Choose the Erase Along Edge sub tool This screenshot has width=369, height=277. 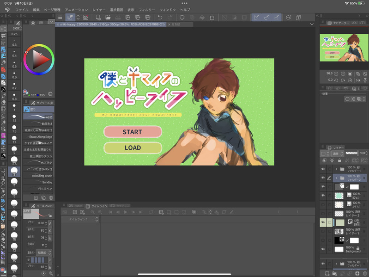click(39, 136)
